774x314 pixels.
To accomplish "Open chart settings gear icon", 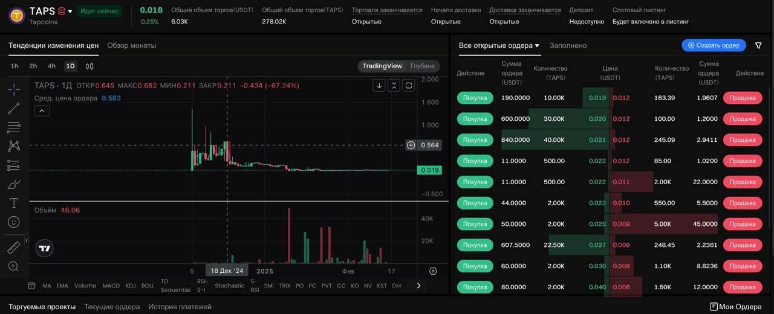I will point(433,271).
